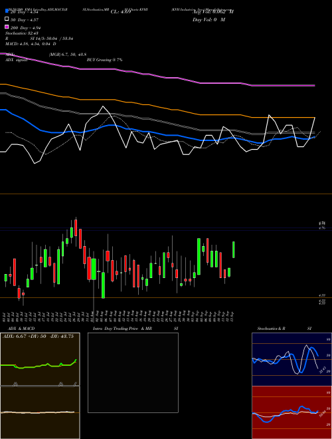
Task: Click the 'CL: 4.69' closing price label
Action: [121, 12]
